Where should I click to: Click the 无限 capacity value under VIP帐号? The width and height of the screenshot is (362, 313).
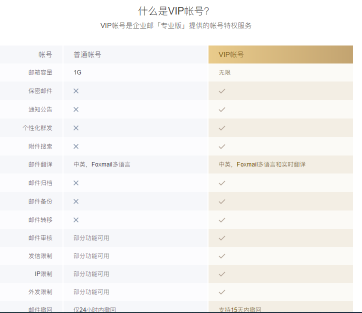click(224, 72)
